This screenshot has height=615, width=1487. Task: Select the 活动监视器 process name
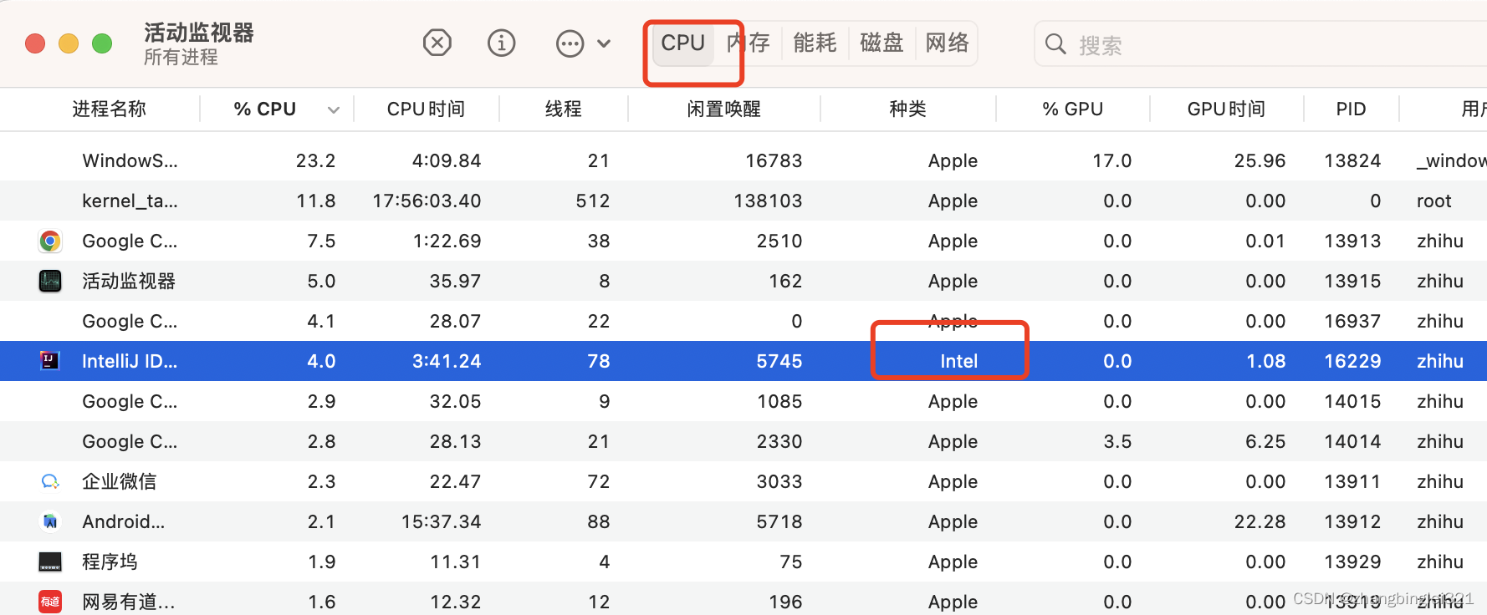point(129,282)
